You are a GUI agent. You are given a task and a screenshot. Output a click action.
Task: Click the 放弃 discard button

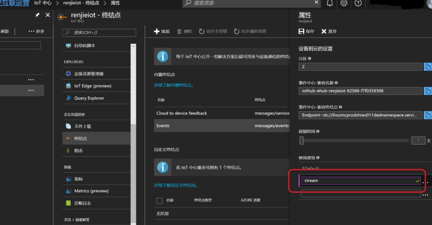pyautogui.click(x=329, y=32)
